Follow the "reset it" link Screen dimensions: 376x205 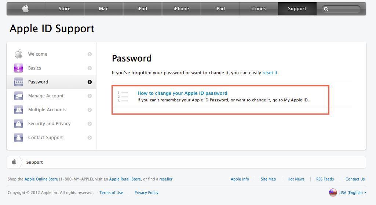point(270,73)
